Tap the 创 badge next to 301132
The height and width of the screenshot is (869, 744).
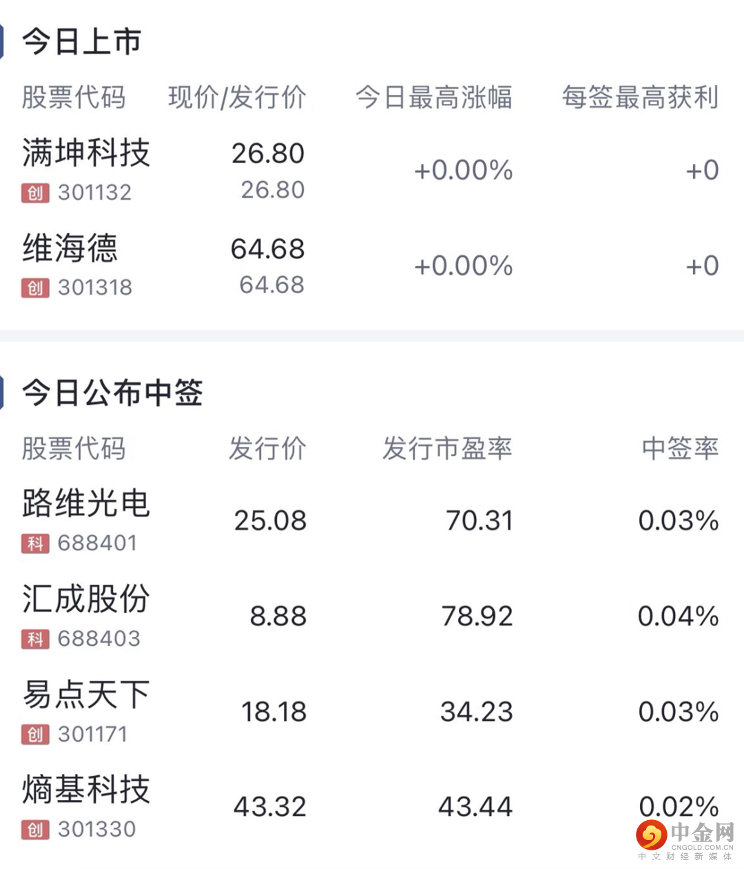point(35,193)
